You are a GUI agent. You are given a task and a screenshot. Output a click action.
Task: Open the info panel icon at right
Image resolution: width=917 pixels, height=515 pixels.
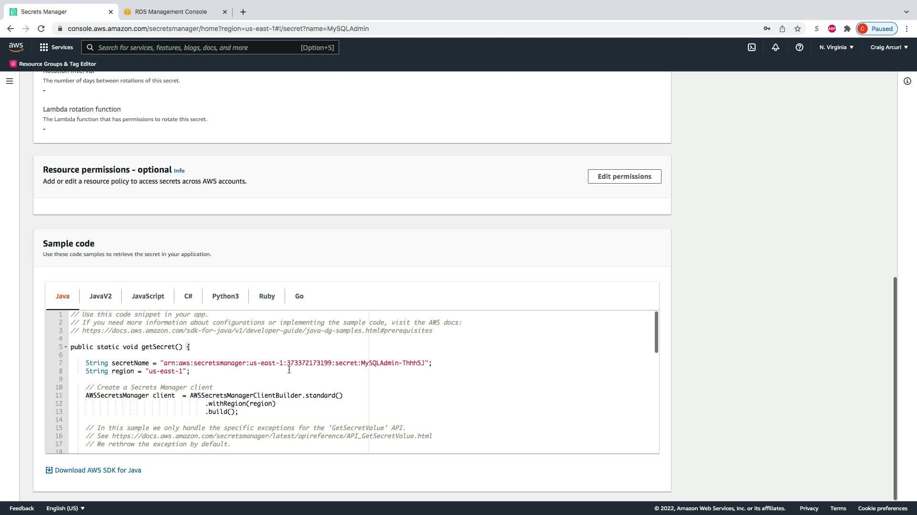[x=907, y=81]
